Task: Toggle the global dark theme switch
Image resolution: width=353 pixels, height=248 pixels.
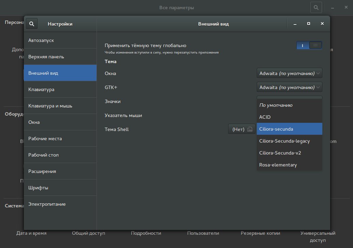Action: click(x=309, y=45)
